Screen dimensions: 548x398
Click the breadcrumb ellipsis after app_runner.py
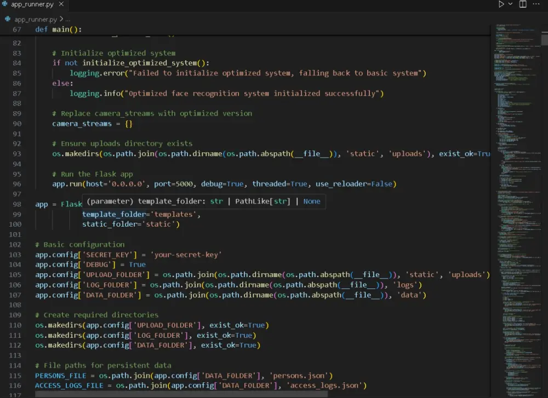[x=68, y=20]
